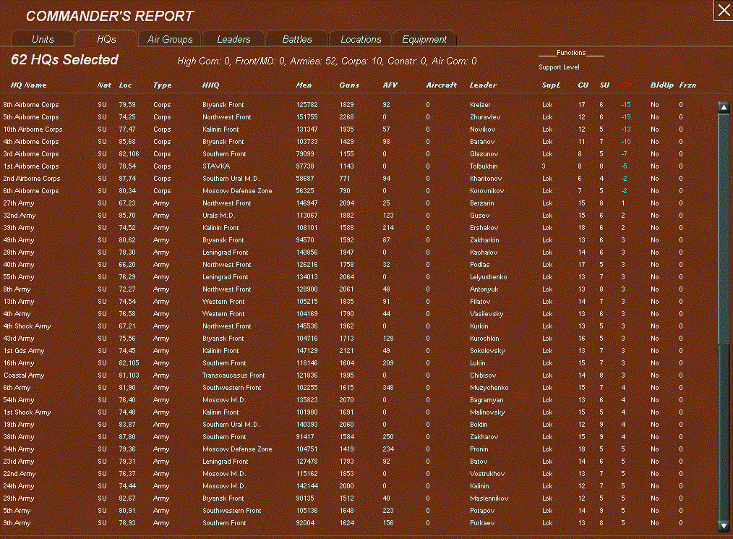Sort by SU column header
The image size is (733, 539).
604,85
